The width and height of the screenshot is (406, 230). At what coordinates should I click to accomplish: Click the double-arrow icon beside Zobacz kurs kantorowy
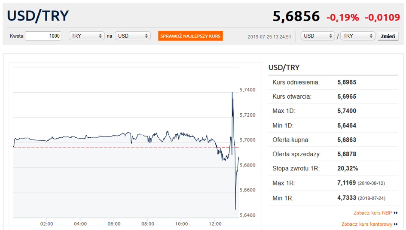(x=396, y=224)
